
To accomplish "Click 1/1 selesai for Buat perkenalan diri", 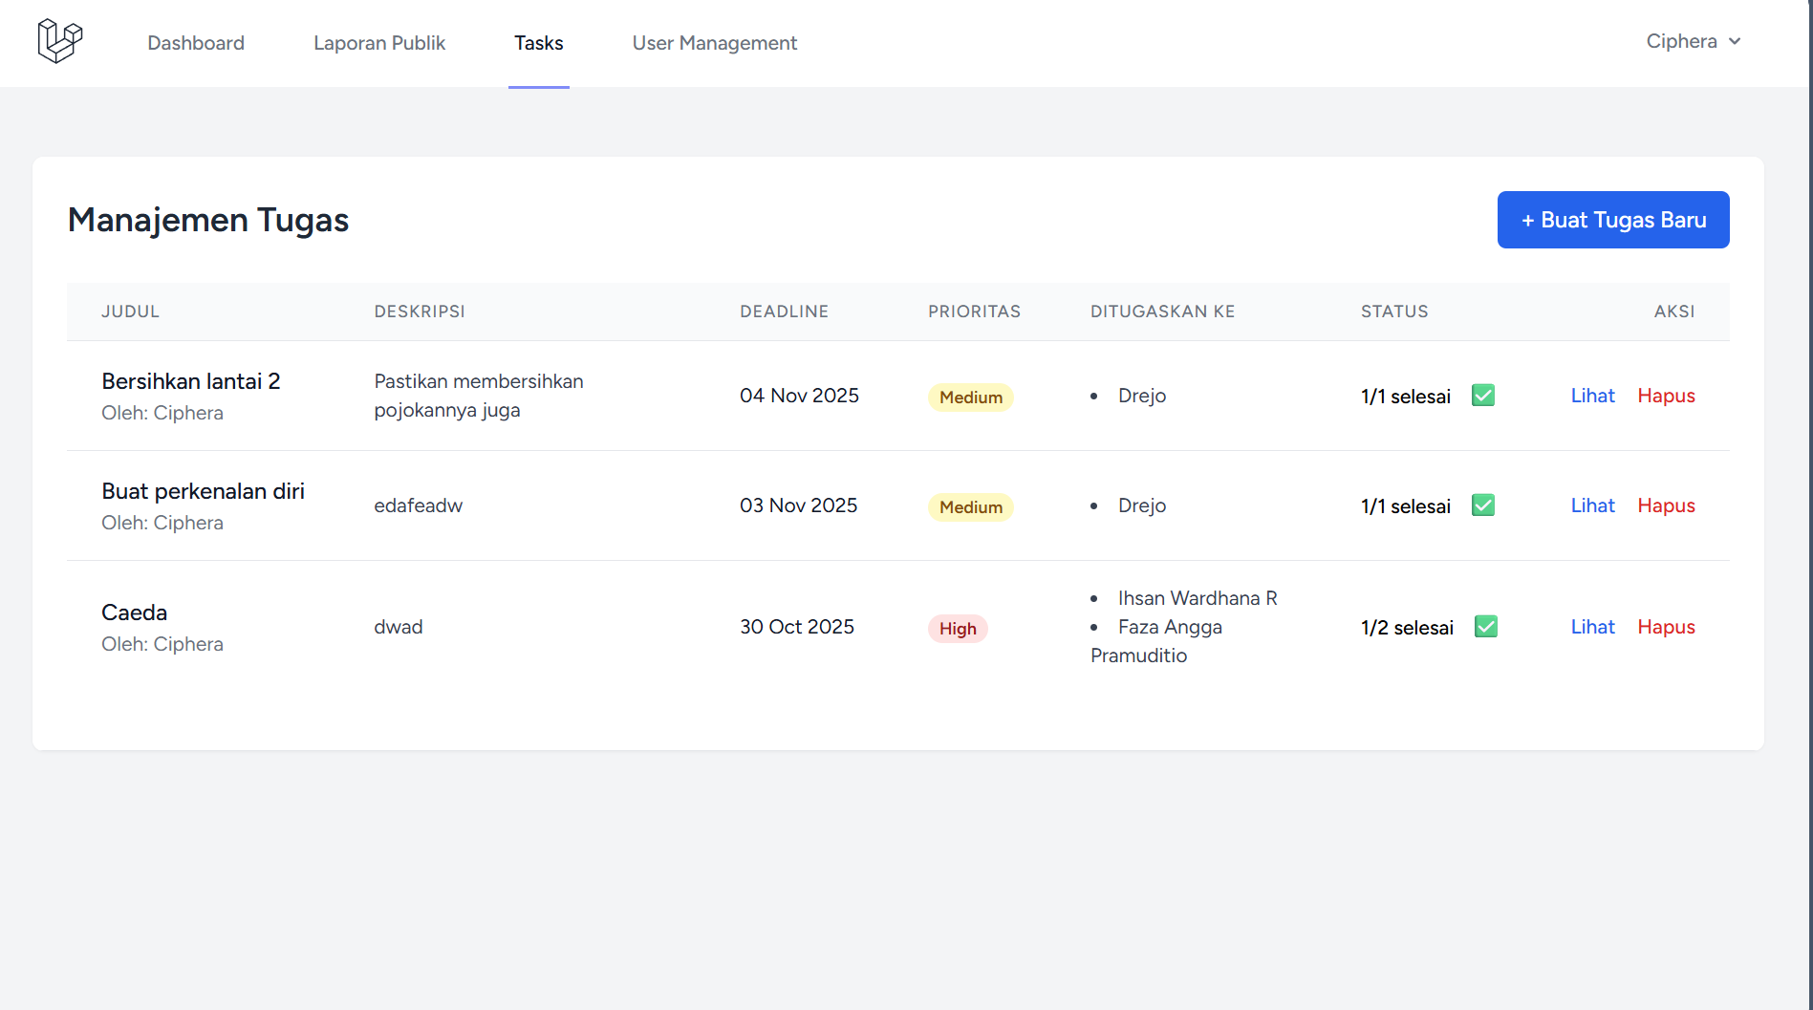I will (1406, 506).
